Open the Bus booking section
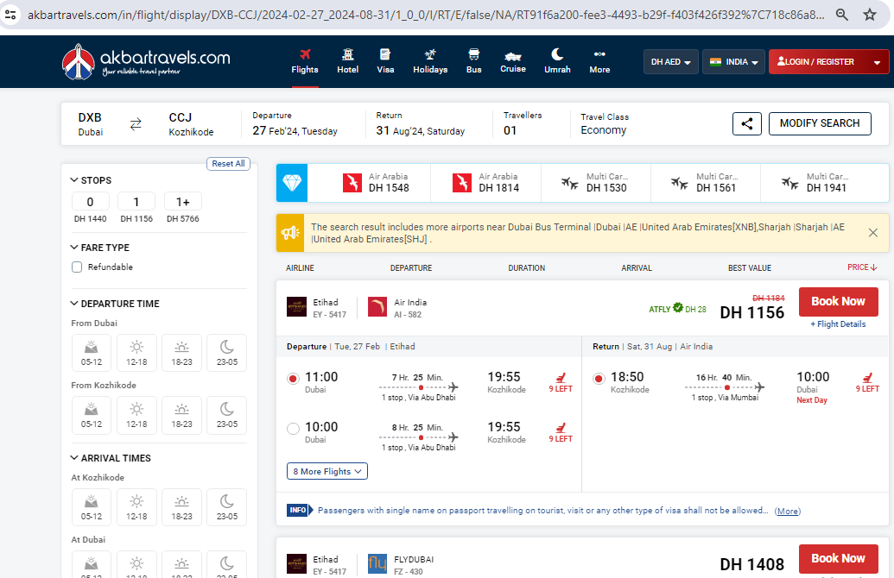Image resolution: width=894 pixels, height=578 pixels. click(x=474, y=61)
